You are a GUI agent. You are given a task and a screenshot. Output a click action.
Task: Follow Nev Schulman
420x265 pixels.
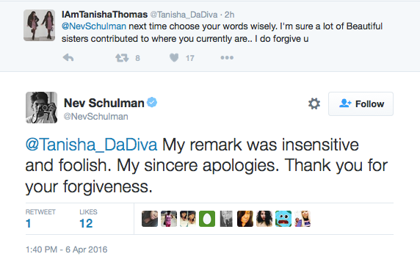[361, 104]
